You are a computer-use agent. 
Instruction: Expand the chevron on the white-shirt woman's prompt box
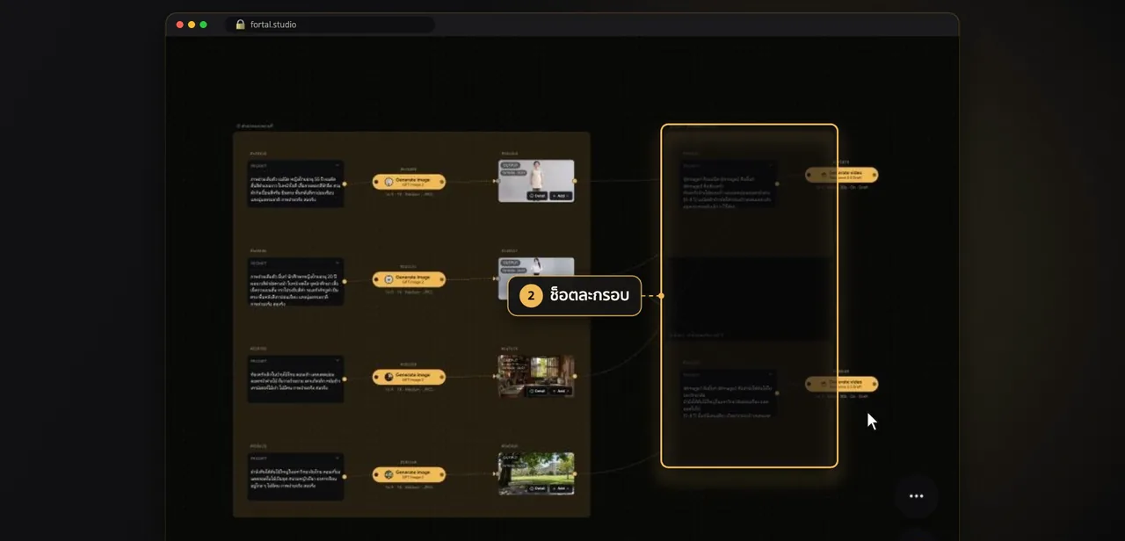coord(337,262)
